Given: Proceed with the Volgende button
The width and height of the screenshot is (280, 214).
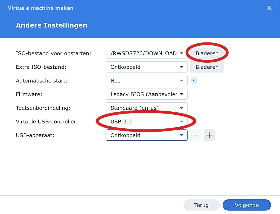Looking at the screenshot, I should coord(247,205).
